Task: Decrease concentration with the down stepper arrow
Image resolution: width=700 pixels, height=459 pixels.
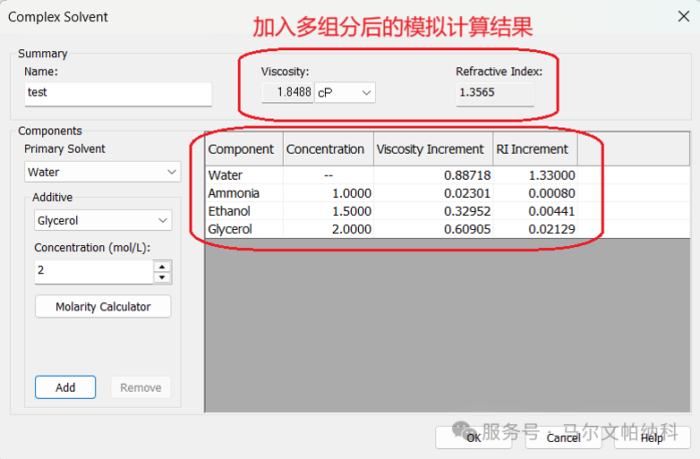Action: pyautogui.click(x=162, y=277)
